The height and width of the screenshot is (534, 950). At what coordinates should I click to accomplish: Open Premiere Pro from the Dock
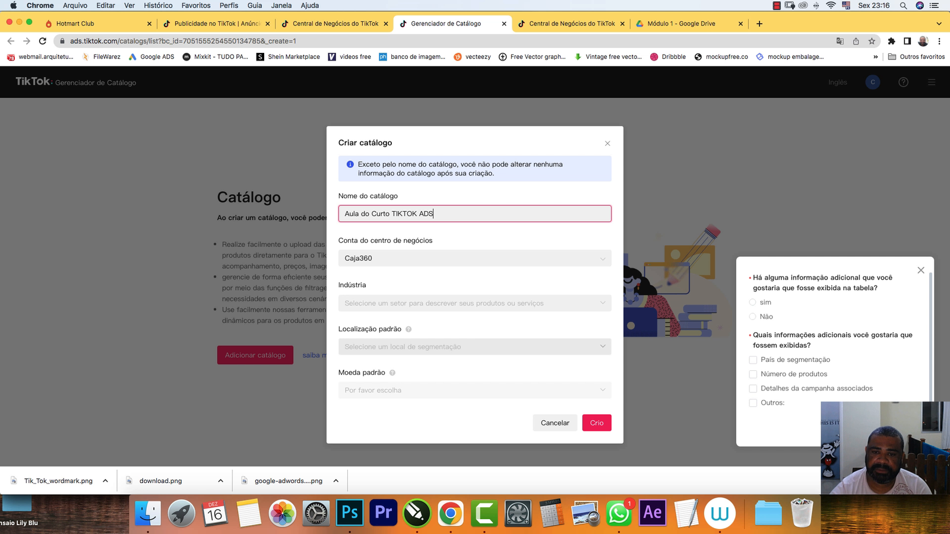click(384, 512)
